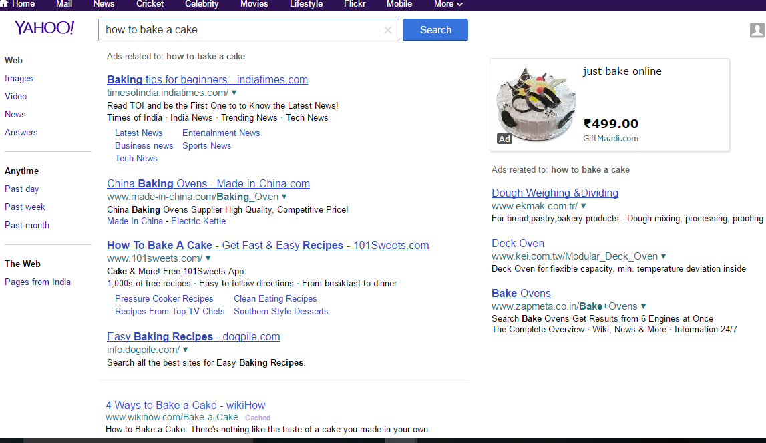
Task: Open the wikiHow result 4 Ways to Bake a Cake
Action: 185,405
